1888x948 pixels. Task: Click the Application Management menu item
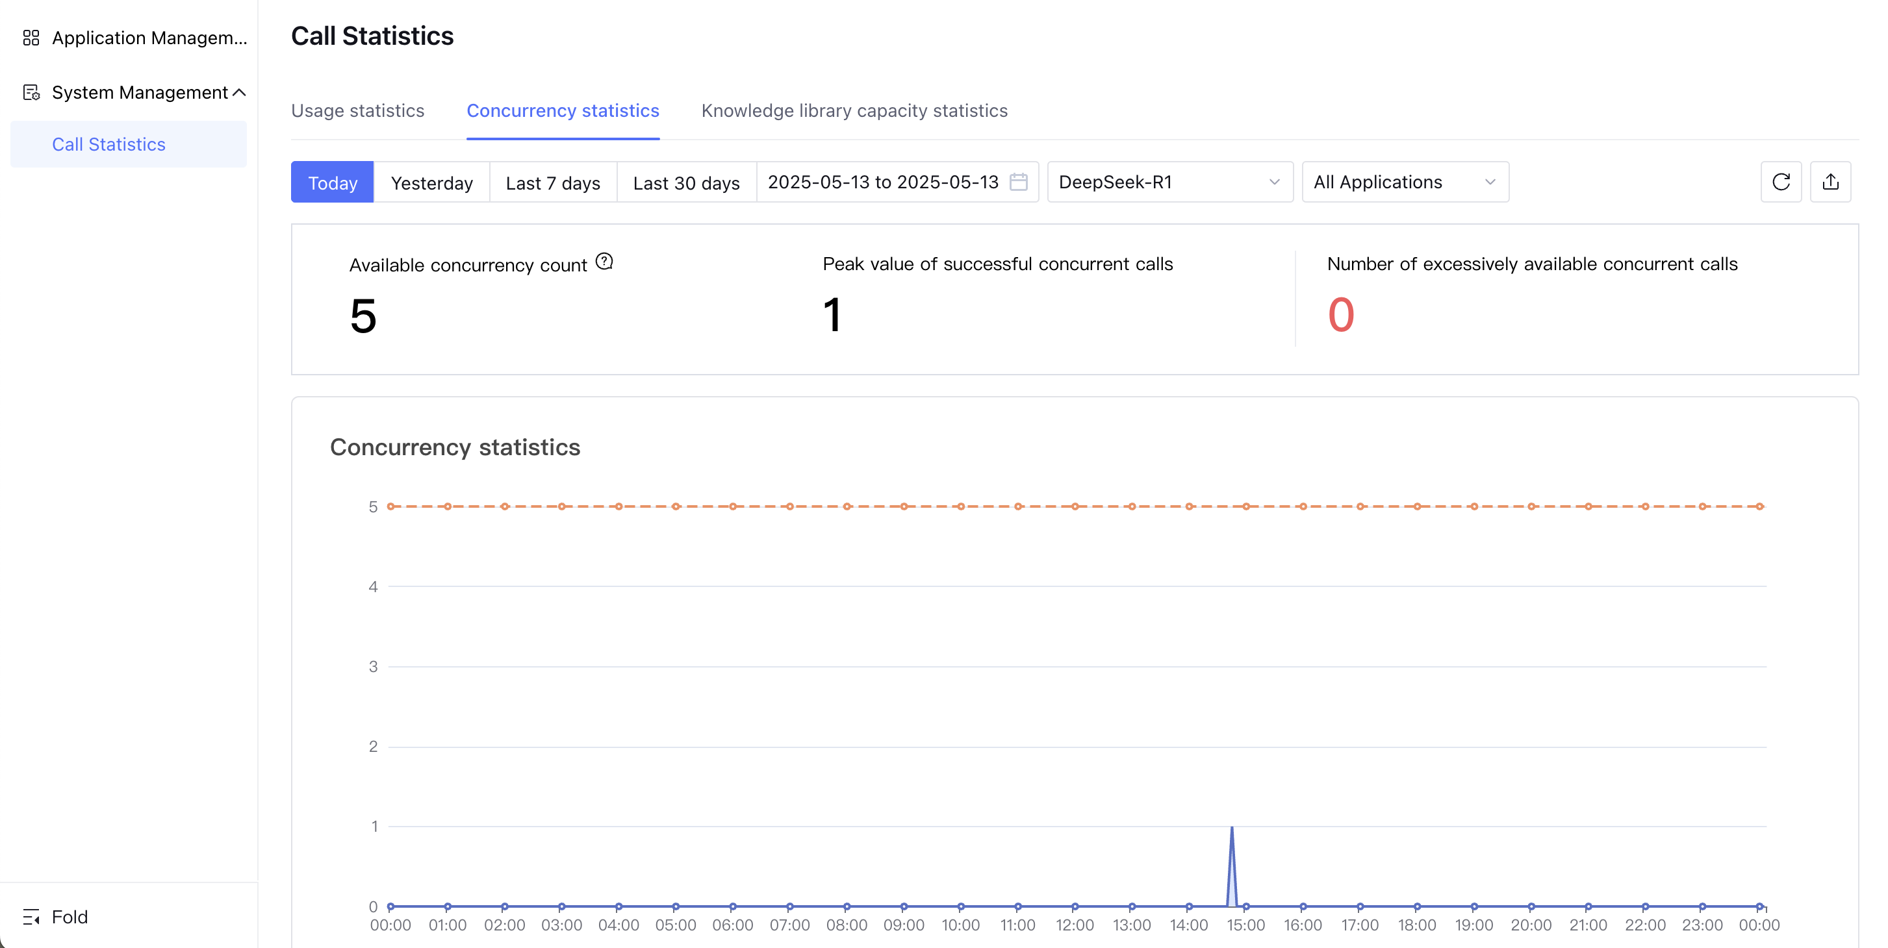(x=149, y=38)
